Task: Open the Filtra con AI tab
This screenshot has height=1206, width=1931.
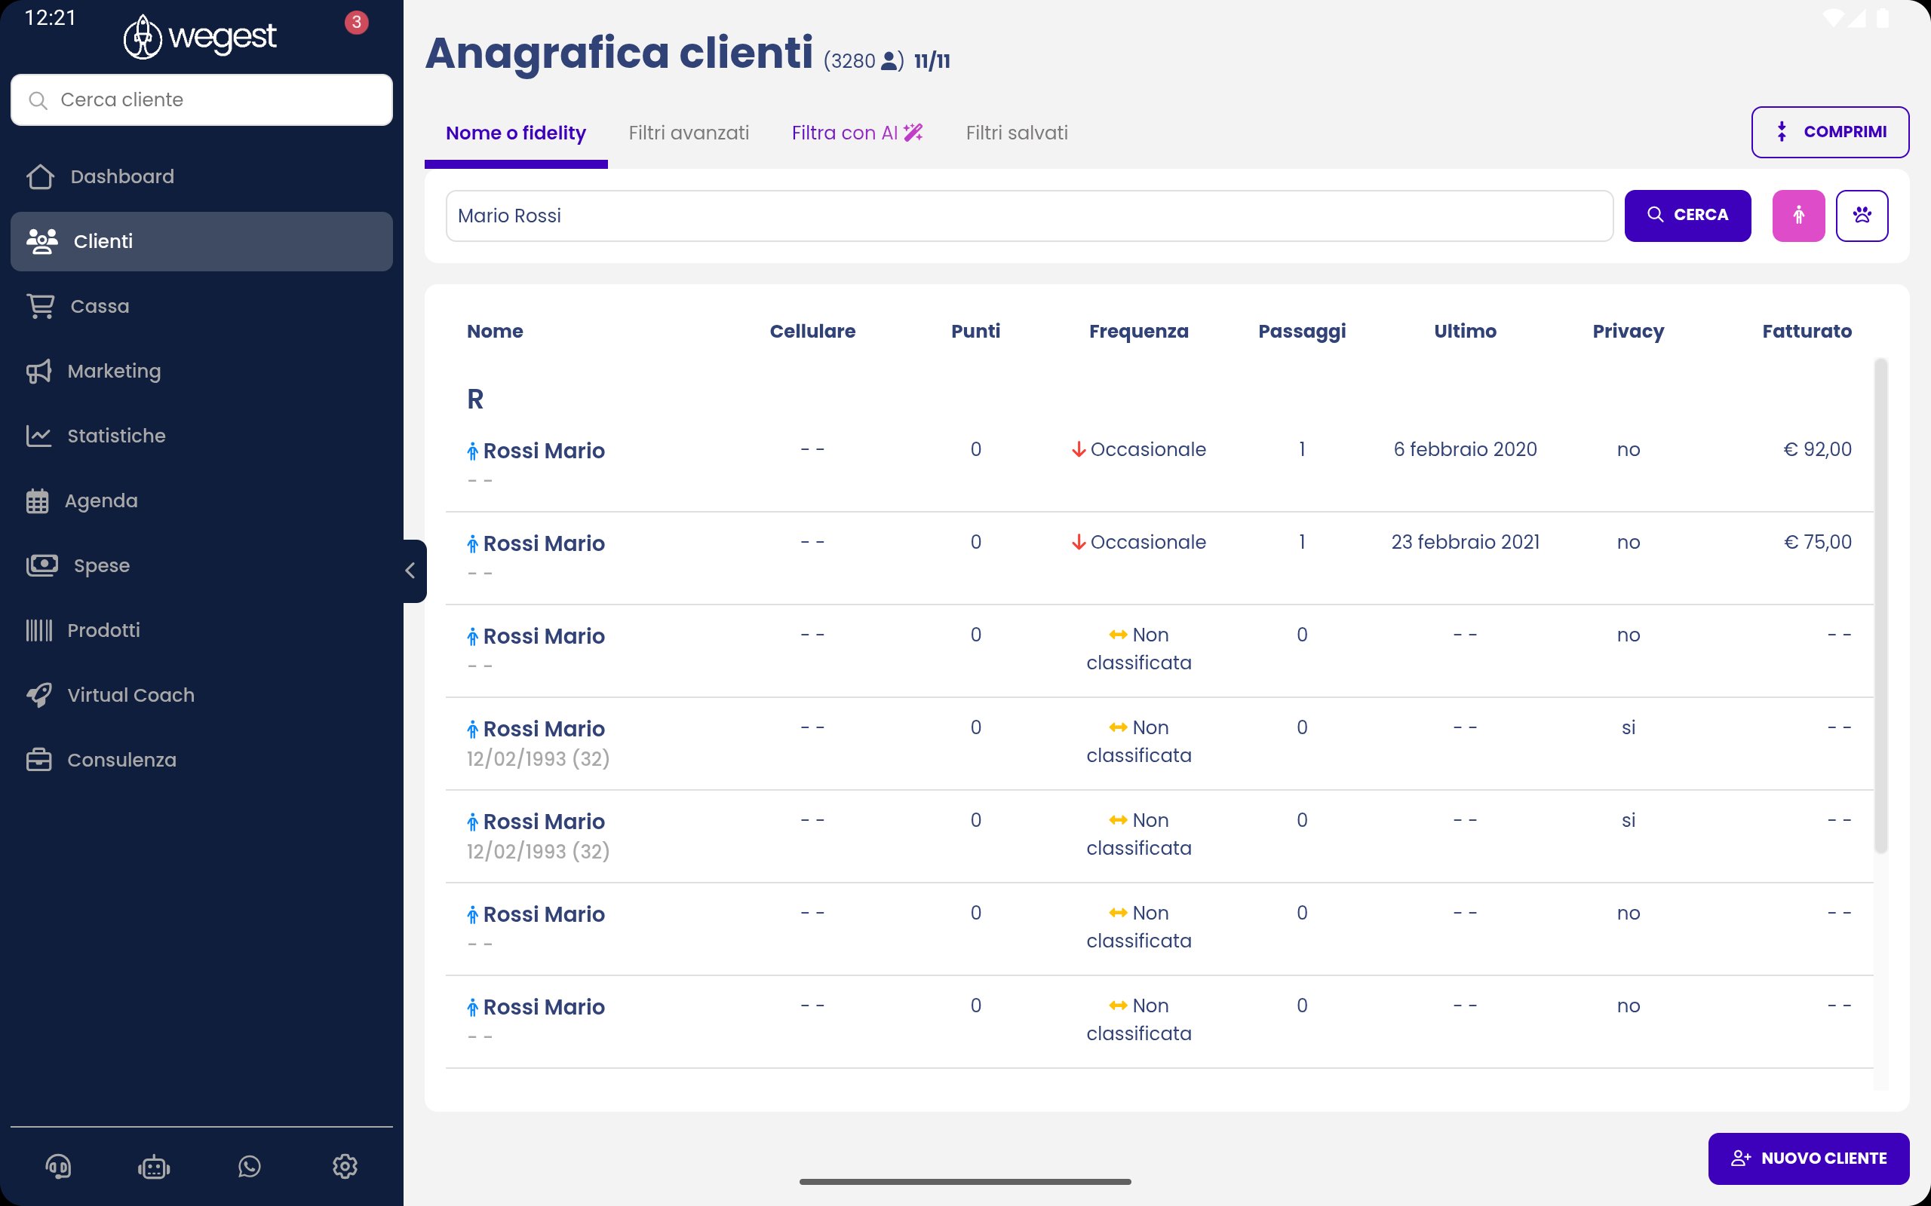Action: [x=856, y=133]
